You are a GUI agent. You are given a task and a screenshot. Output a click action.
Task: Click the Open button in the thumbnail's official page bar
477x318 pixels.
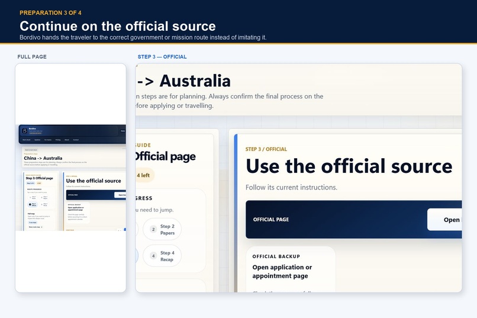click(x=120, y=195)
